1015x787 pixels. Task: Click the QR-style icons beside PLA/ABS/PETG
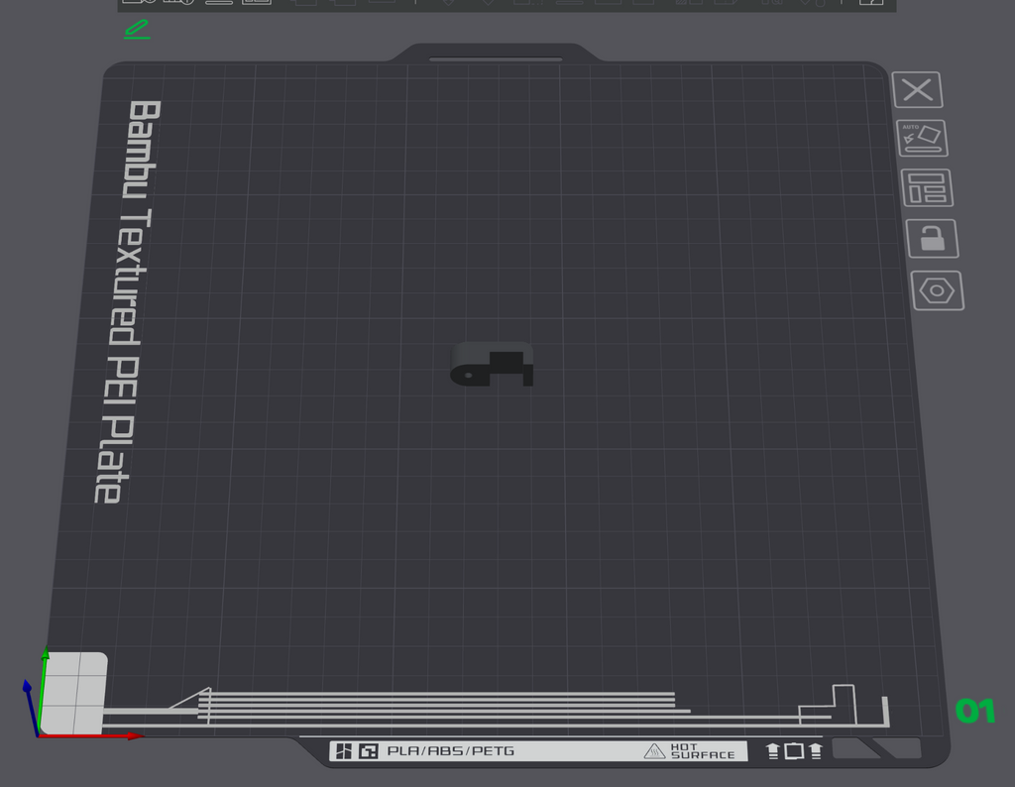[x=357, y=750]
